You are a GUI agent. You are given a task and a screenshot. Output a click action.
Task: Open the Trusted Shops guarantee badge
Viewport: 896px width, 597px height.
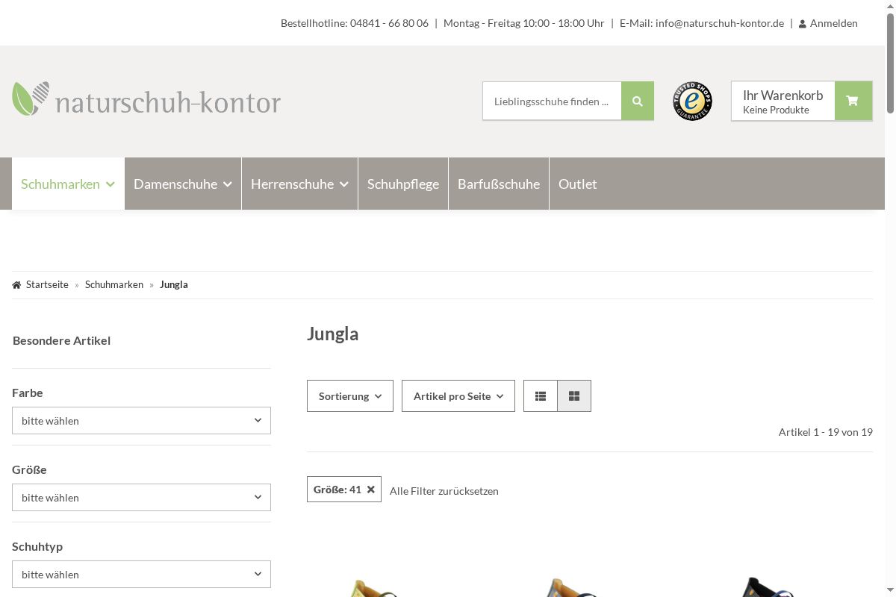tap(693, 101)
